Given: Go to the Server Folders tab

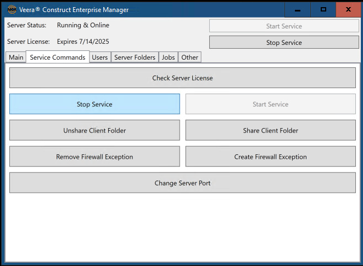Looking at the screenshot, I should pos(135,57).
